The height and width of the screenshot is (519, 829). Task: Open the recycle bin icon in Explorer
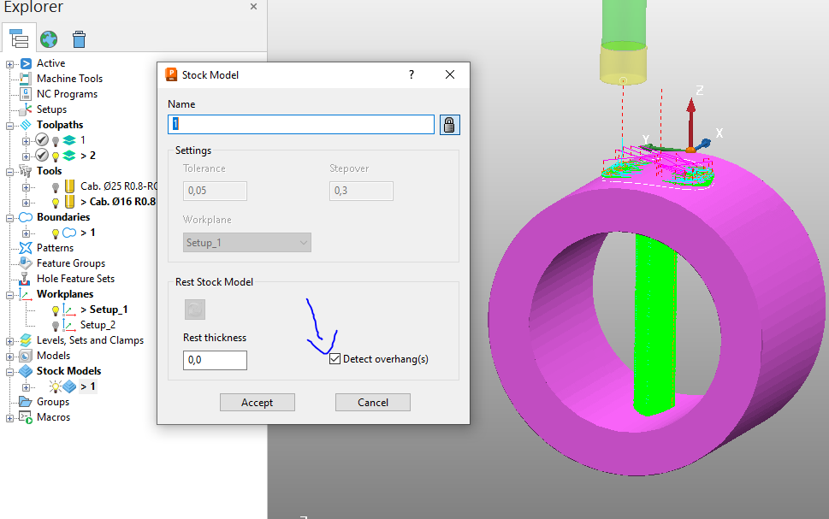[x=78, y=38]
